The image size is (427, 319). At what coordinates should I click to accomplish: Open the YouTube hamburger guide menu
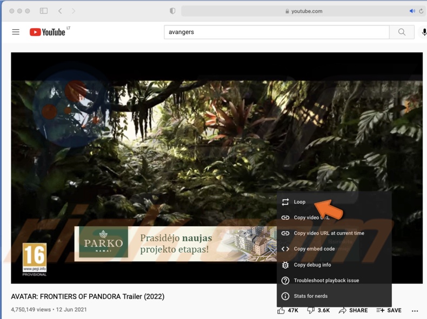(16, 32)
